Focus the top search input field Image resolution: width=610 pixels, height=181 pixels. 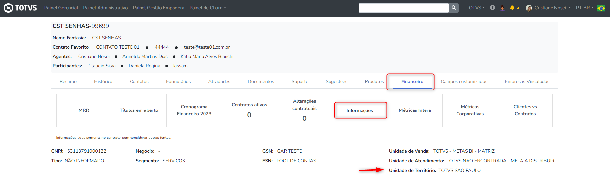(x=404, y=8)
